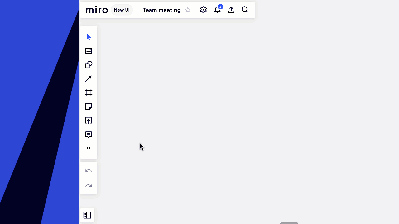Click the Undo arrow
The height and width of the screenshot is (224, 399).
pos(89,171)
